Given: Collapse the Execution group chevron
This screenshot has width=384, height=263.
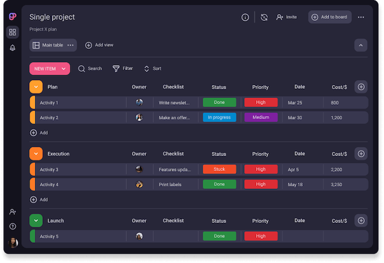Looking at the screenshot, I should pos(36,154).
